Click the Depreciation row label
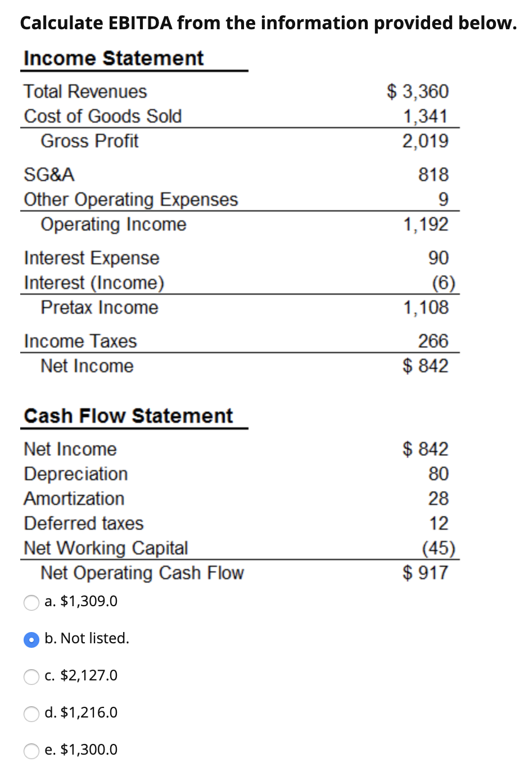Screen dimensions: 524x776 [76, 474]
